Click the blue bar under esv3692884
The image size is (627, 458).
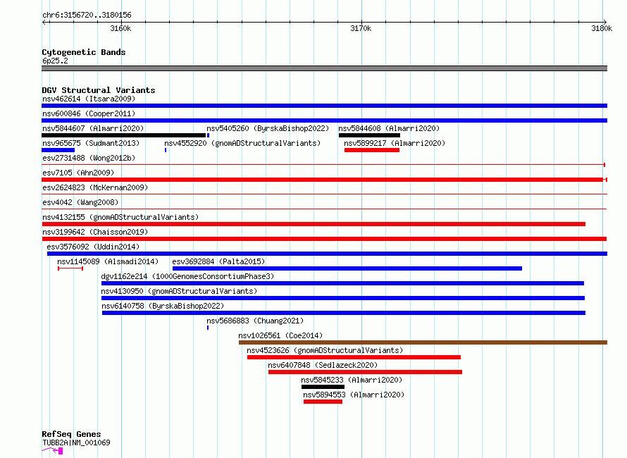coord(347,268)
